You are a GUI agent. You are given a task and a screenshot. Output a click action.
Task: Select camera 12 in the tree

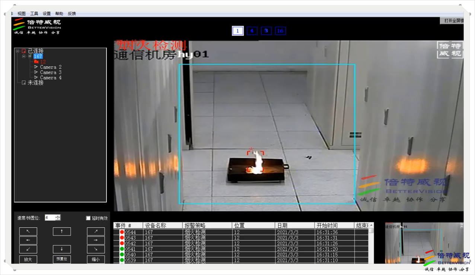pyautogui.click(x=43, y=62)
